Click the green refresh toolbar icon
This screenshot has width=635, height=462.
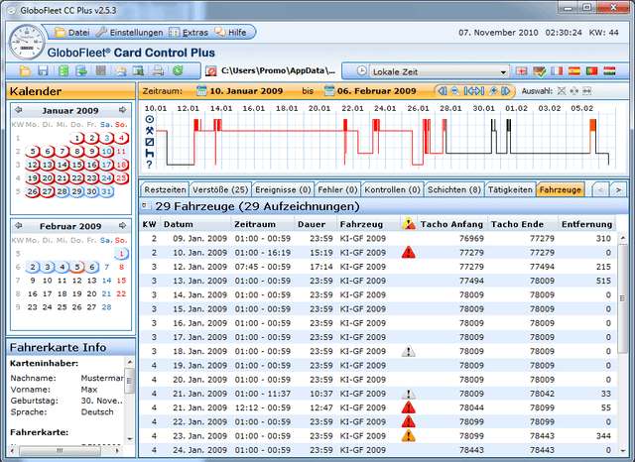pyautogui.click(x=178, y=71)
